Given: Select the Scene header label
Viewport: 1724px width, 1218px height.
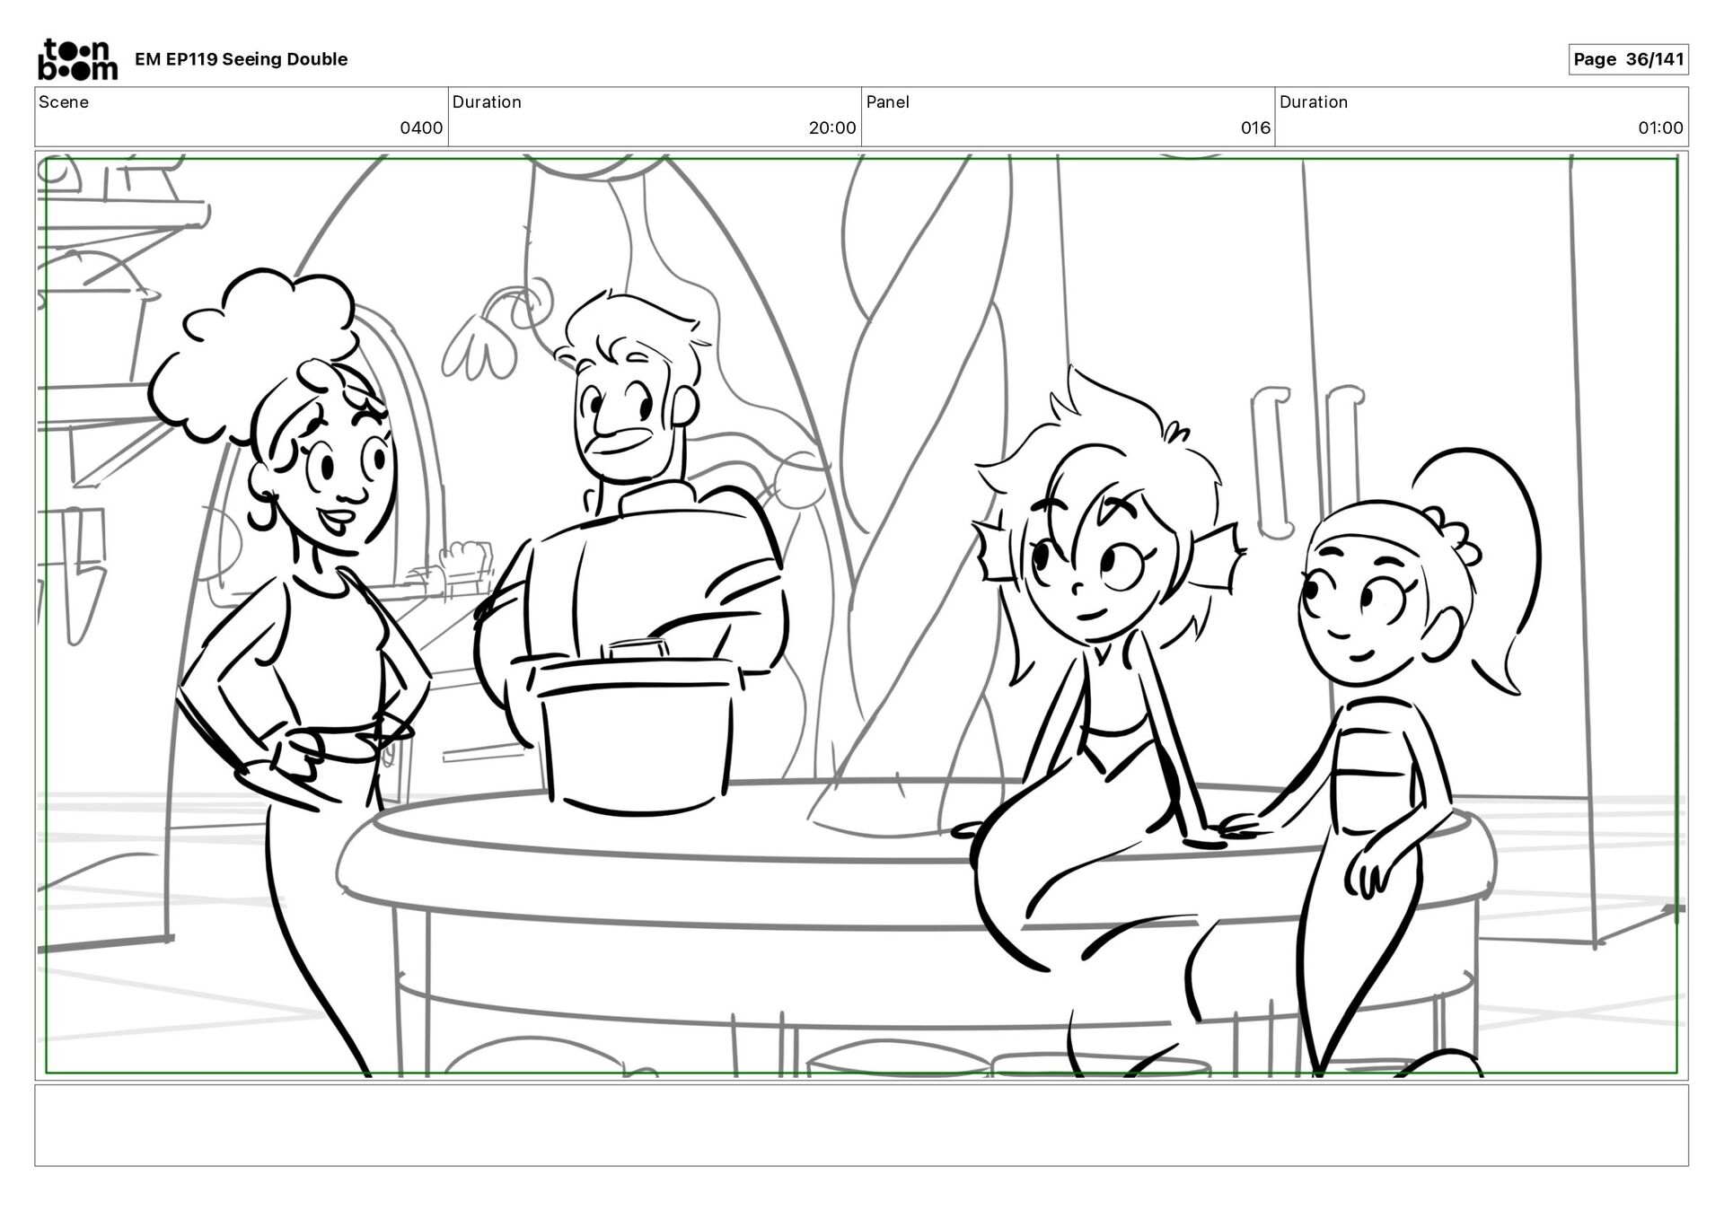Looking at the screenshot, I should tap(64, 102).
